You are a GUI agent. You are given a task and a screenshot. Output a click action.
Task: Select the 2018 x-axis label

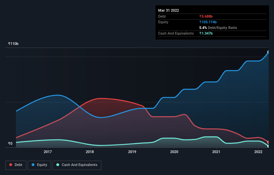(x=90, y=152)
